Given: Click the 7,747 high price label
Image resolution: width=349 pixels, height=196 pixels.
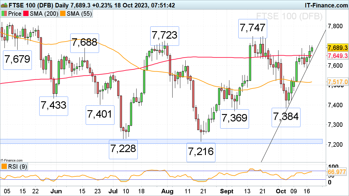Looking at the screenshot, I should [253, 29].
